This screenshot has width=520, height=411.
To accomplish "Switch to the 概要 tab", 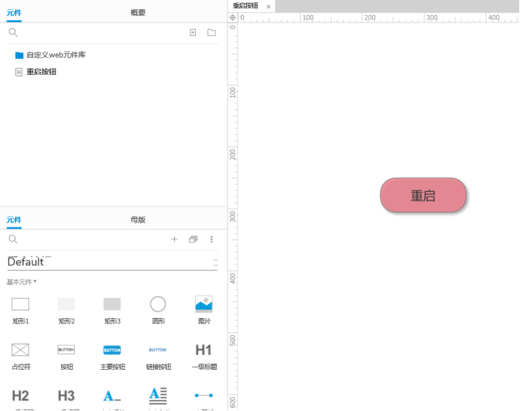I will click(x=137, y=13).
